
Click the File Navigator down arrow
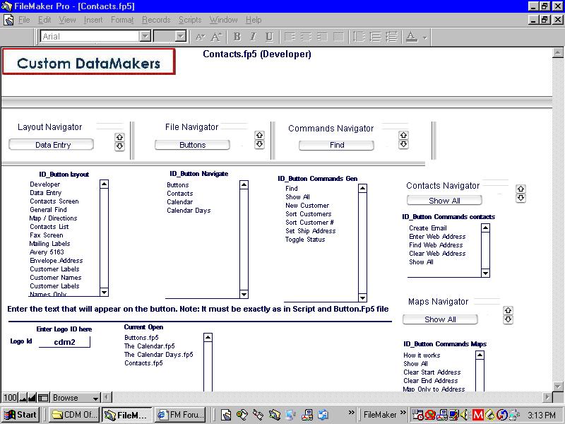259,144
